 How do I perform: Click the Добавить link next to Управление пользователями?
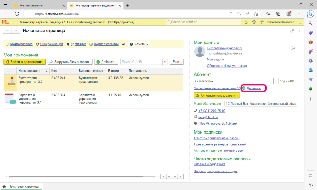254,88
